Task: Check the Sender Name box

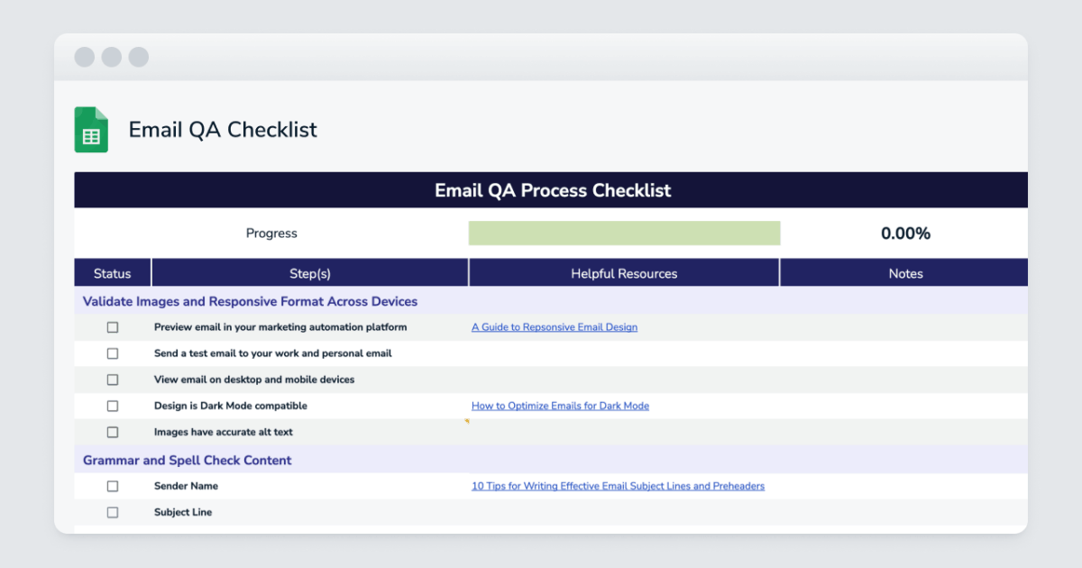Action: pyautogui.click(x=112, y=486)
